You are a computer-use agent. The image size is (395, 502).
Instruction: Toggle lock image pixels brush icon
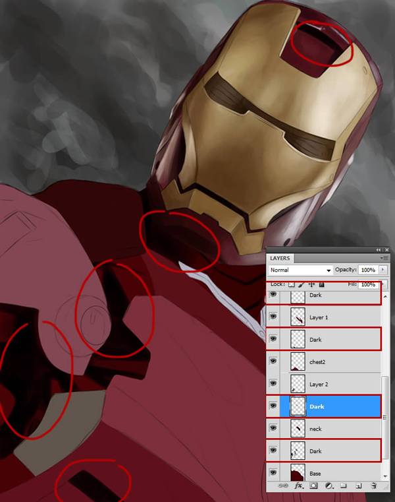[301, 284]
